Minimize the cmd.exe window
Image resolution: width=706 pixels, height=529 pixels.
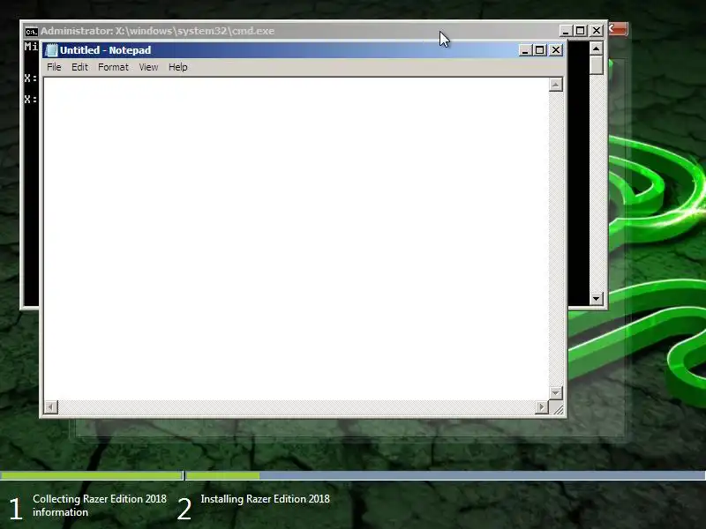pos(566,31)
